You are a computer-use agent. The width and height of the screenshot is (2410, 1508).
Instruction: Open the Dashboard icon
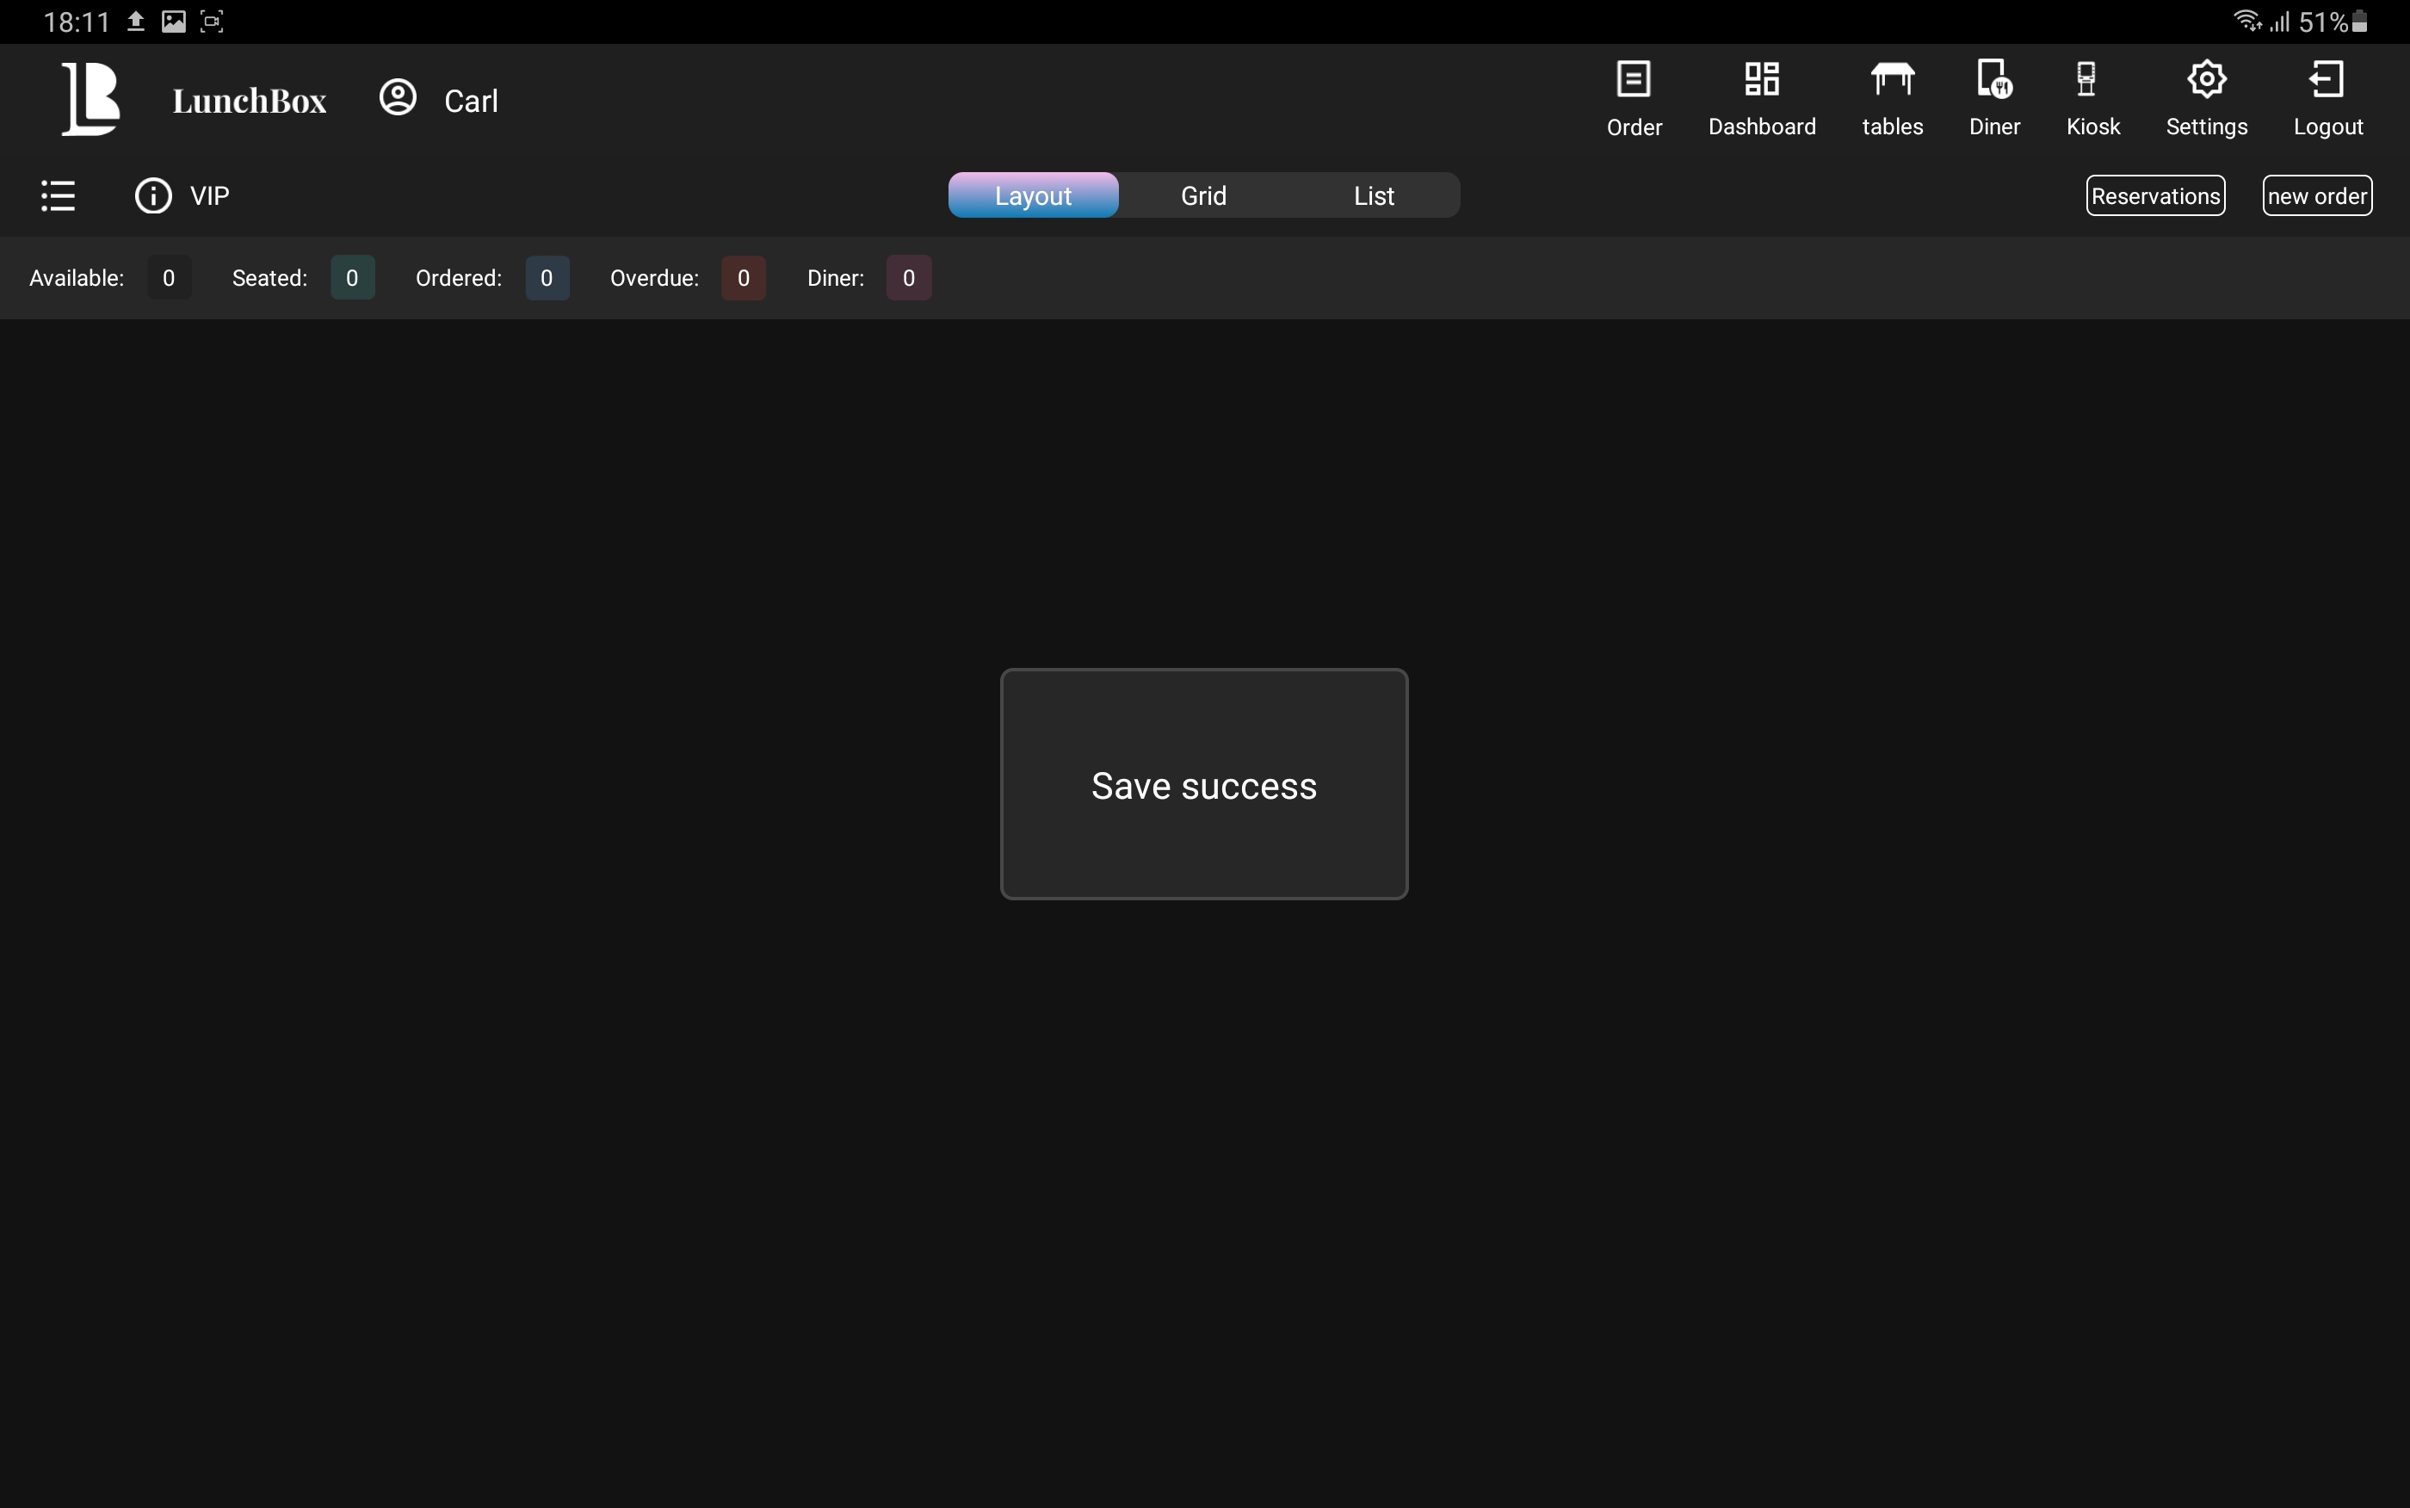1761,80
